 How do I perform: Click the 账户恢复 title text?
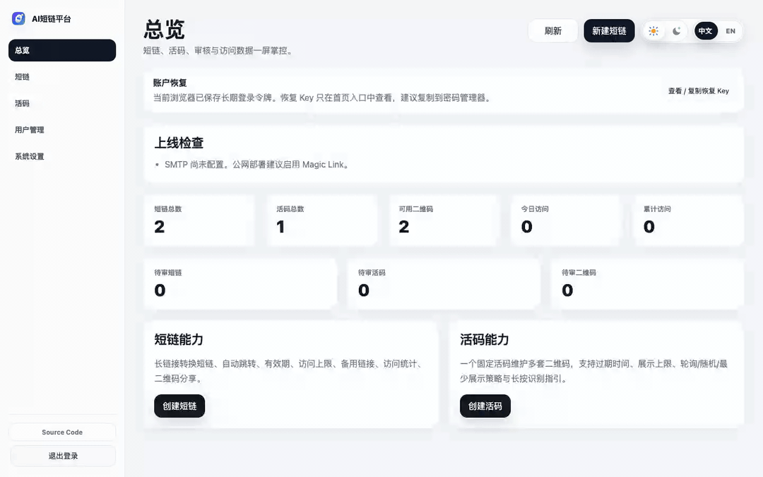170,83
